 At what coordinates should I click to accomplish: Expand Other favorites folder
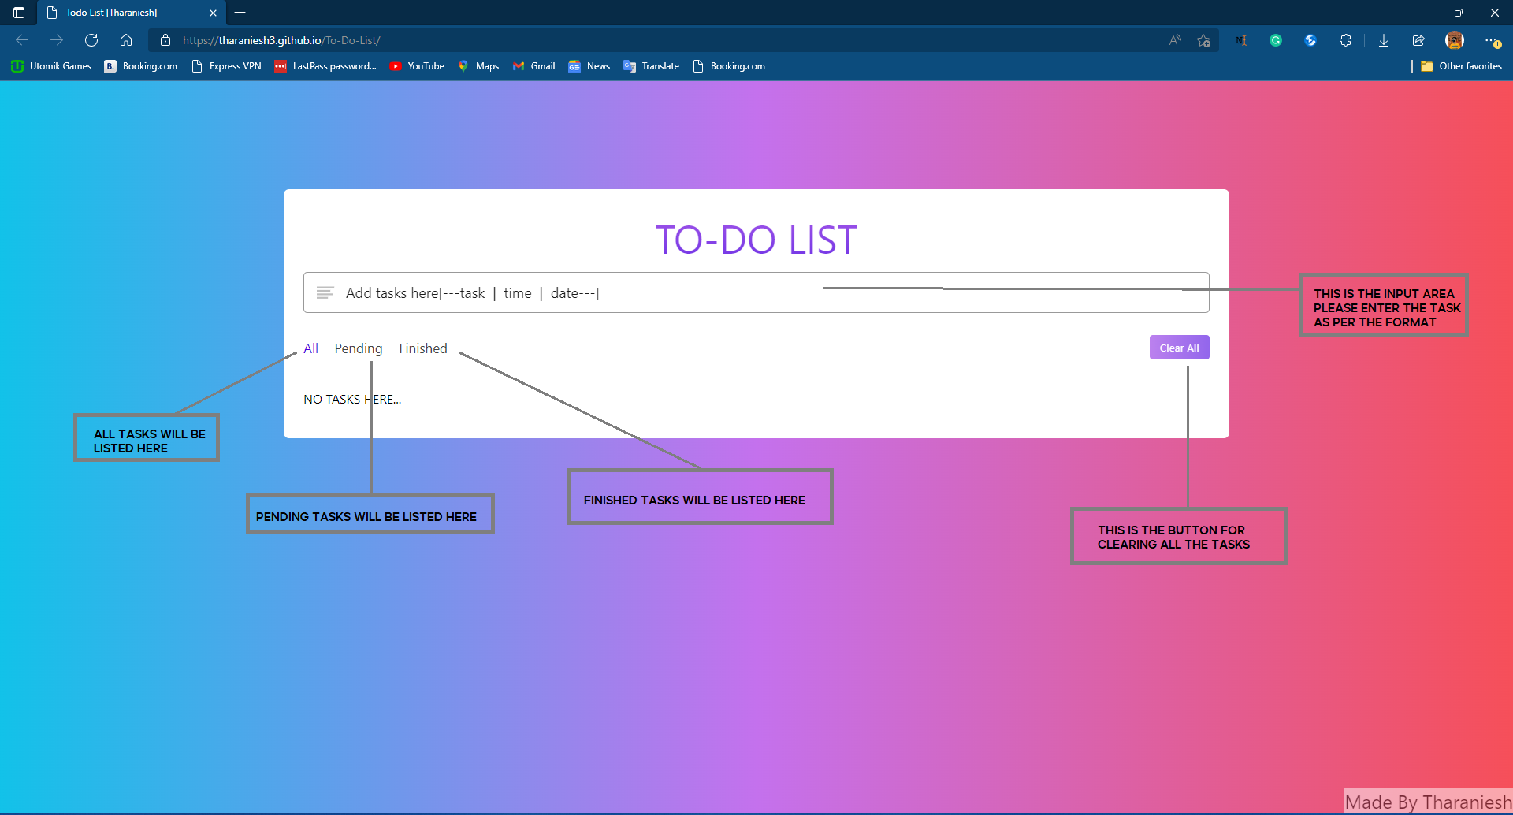point(1462,66)
